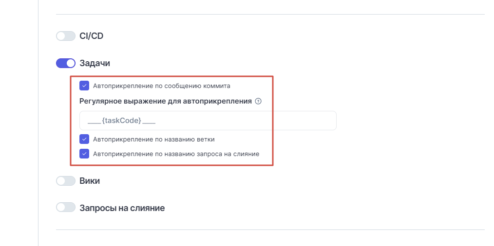Click the Автоприкрепление по названию запроса на слияние text

point(176,154)
